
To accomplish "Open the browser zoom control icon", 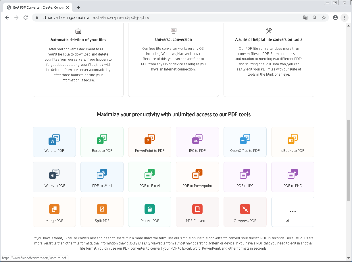I will pos(315,18).
